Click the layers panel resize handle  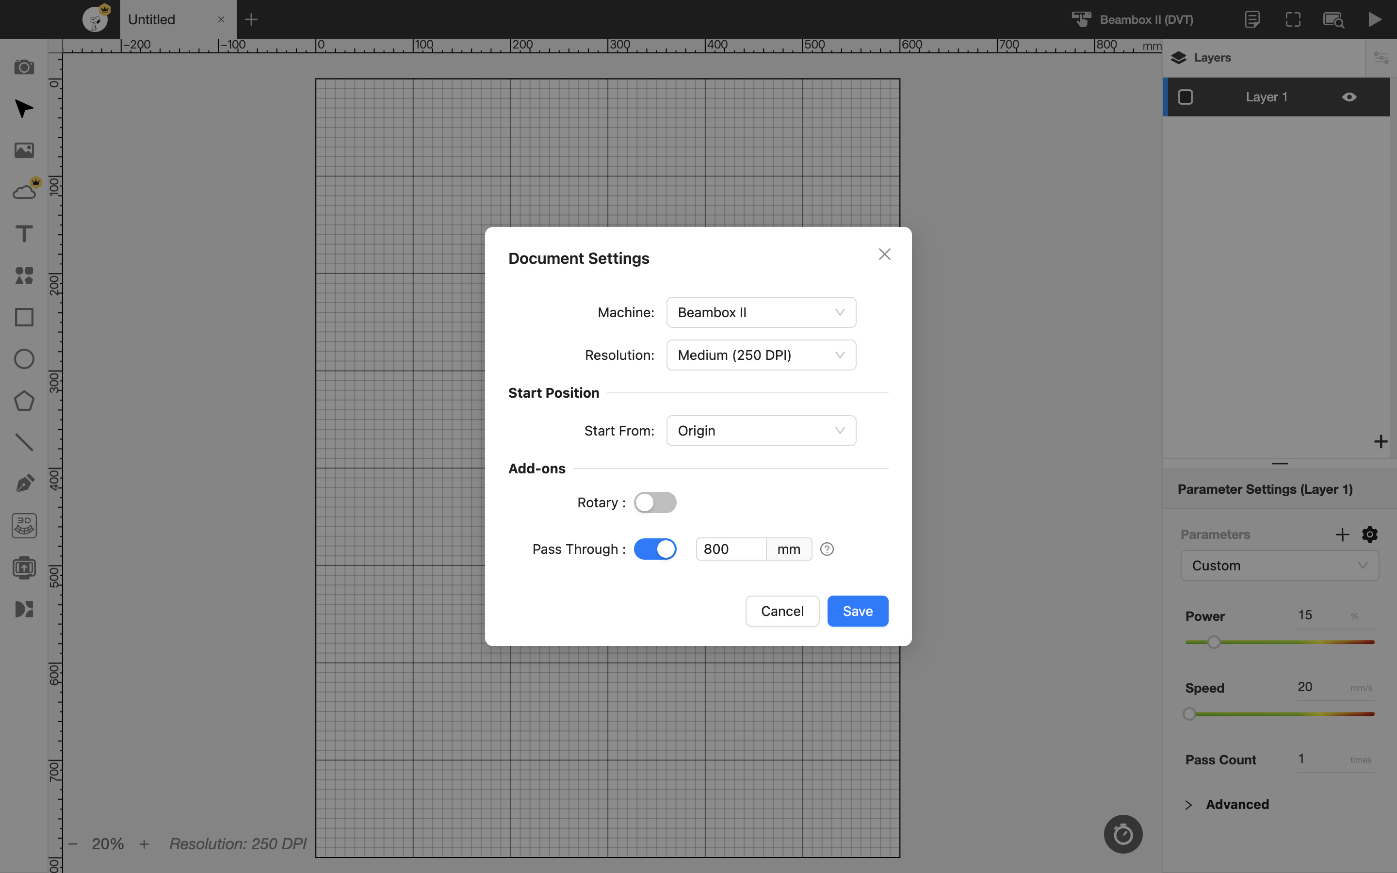tap(1279, 463)
